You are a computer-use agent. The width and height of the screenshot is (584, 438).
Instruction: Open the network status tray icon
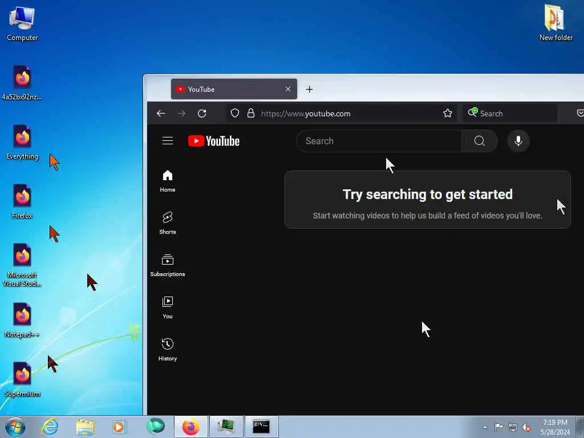pyautogui.click(x=513, y=428)
